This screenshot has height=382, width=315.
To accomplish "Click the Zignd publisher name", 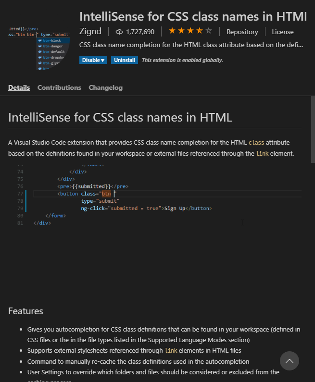I will 90,31.
